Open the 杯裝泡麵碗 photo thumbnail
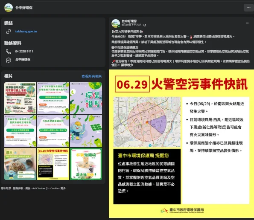Screen dimensions: 254x220 click(x=86, y=164)
